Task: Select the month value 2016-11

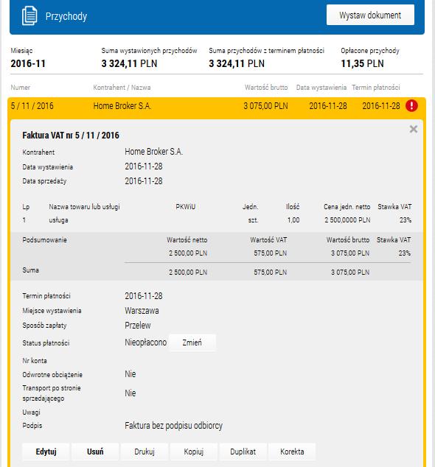Action: 28,63
